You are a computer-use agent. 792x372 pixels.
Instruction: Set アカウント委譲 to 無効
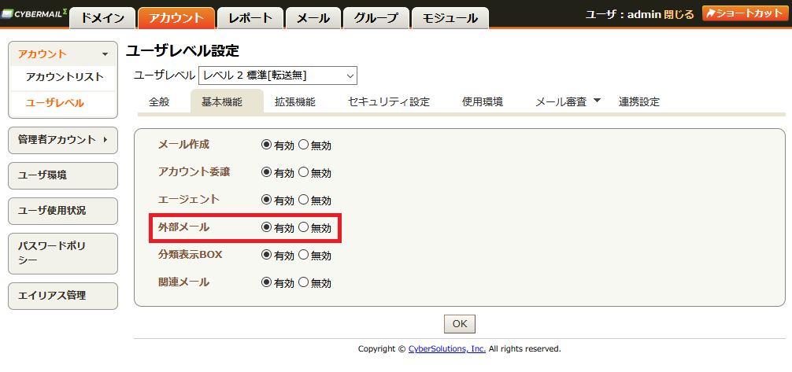click(x=304, y=172)
